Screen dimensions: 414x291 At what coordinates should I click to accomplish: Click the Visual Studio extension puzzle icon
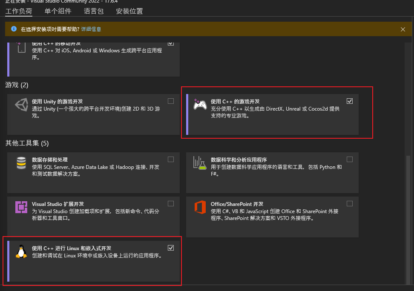tap(21, 207)
